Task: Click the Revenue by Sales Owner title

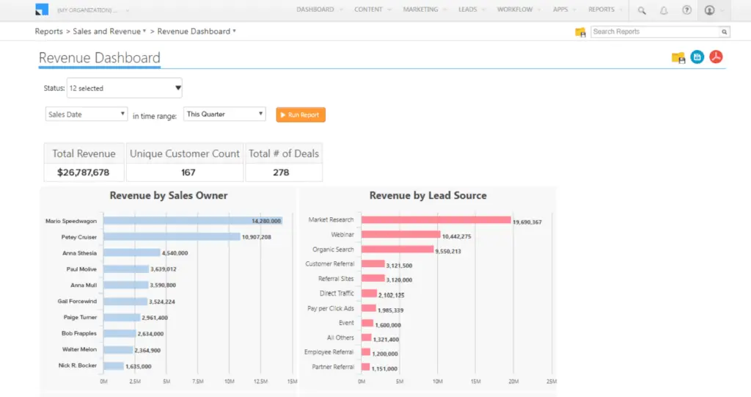Action: click(x=169, y=196)
